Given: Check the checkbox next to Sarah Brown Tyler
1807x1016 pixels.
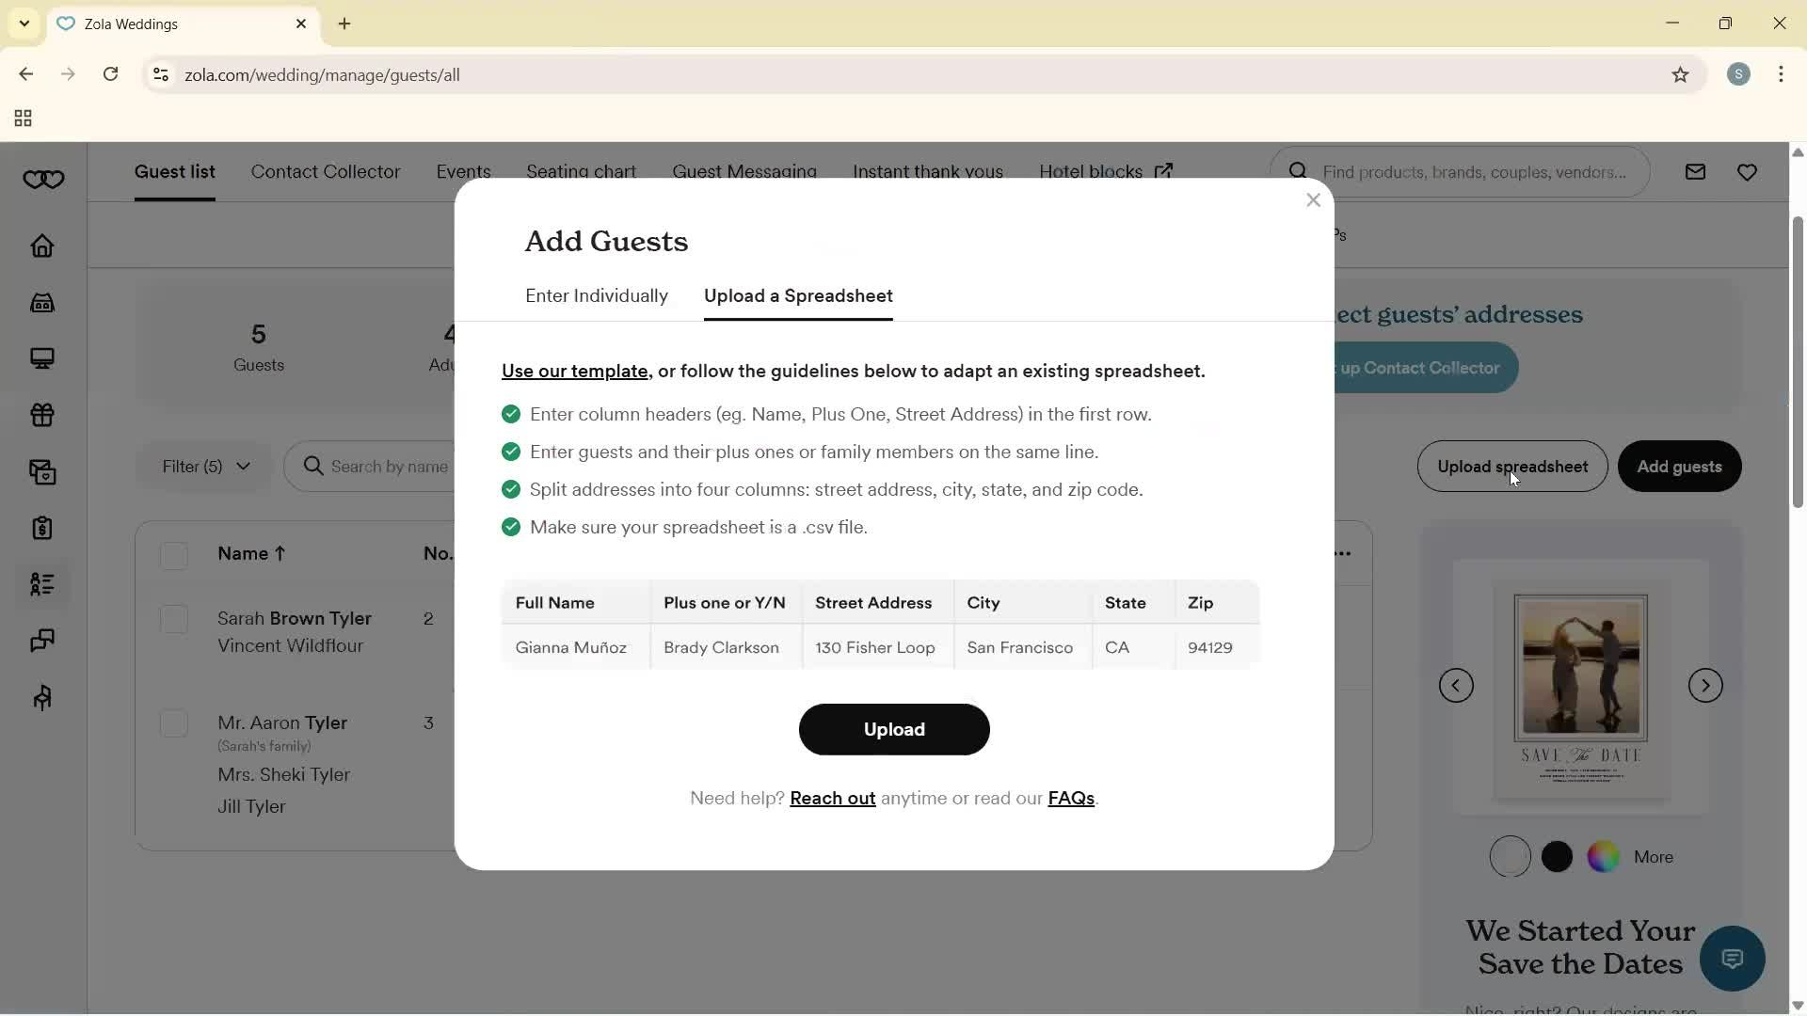Looking at the screenshot, I should (x=174, y=619).
